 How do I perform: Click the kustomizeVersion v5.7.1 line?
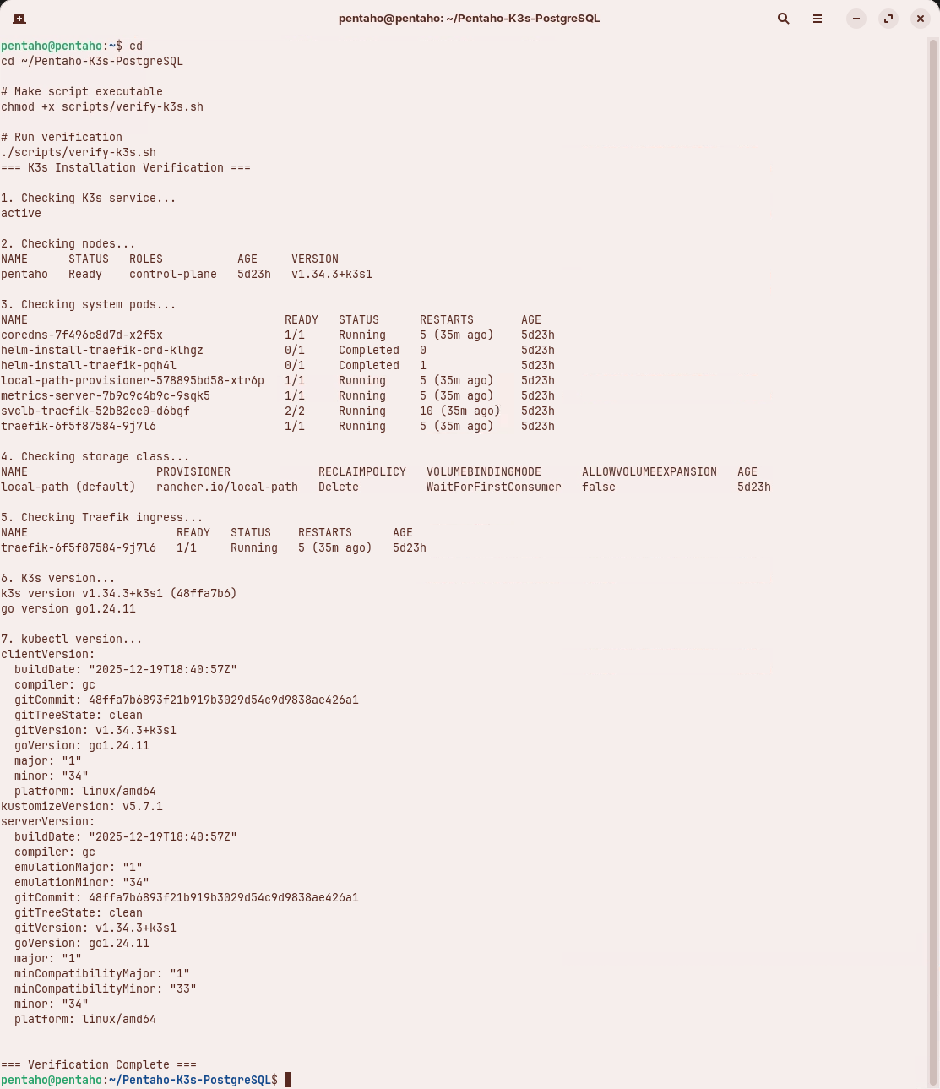82,806
